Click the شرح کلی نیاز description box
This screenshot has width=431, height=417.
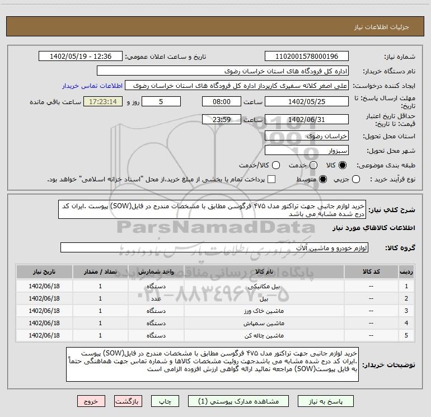pos(212,210)
